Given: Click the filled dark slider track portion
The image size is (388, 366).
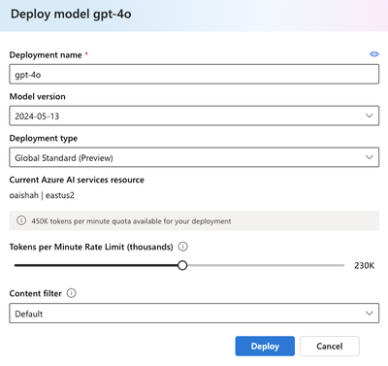Looking at the screenshot, I should [x=96, y=265].
